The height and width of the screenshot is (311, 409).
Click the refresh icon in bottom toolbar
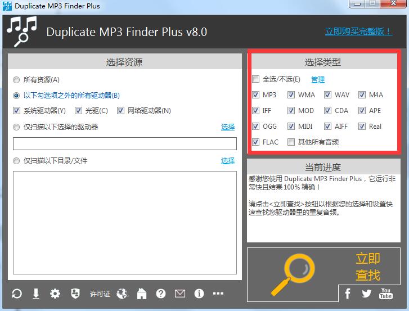point(17,294)
